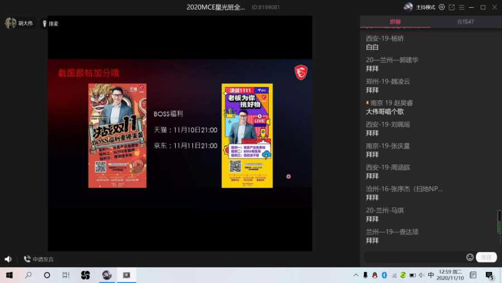This screenshot has width=502, height=283.
Task: Click the USB device tray icon
Action: [365, 275]
